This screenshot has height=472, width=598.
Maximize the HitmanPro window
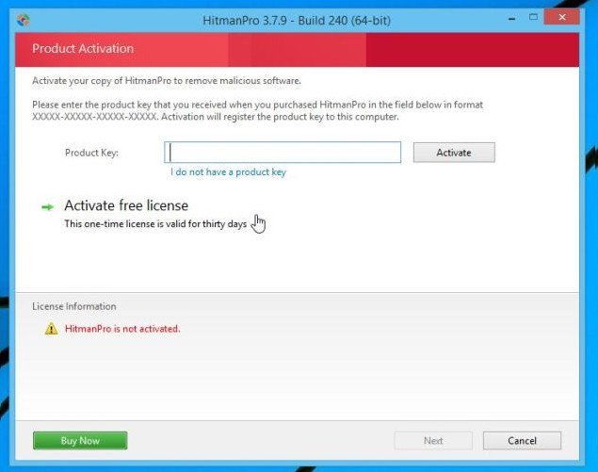tap(531, 17)
